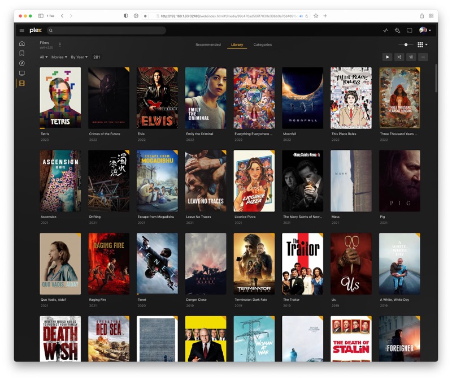Image resolution: width=452 pixels, height=380 pixels.
Task: Open the Raging Fire poster
Action: click(x=108, y=264)
